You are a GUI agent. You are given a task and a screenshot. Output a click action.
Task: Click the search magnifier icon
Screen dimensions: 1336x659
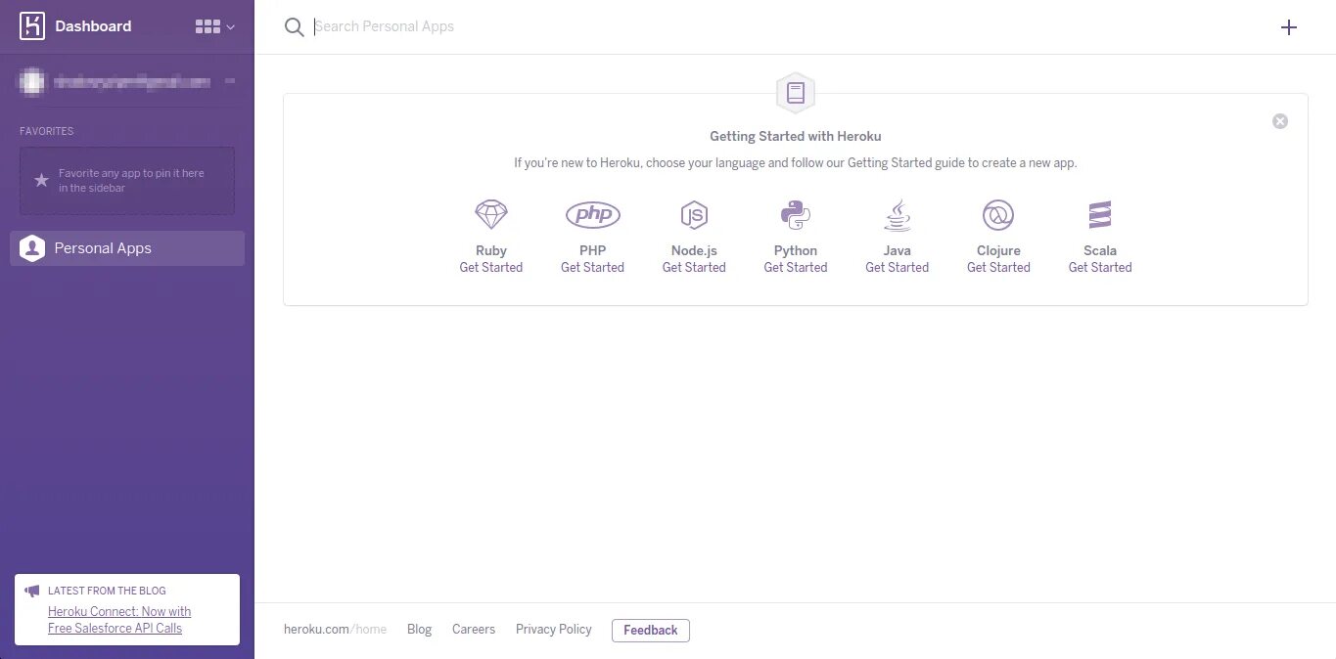pyautogui.click(x=294, y=27)
